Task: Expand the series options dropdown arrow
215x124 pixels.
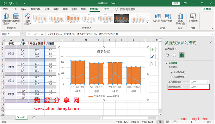Action: pos(176,49)
